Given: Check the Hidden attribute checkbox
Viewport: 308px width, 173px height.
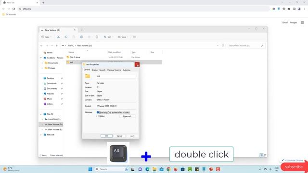Looking at the screenshot, I should [98, 116].
